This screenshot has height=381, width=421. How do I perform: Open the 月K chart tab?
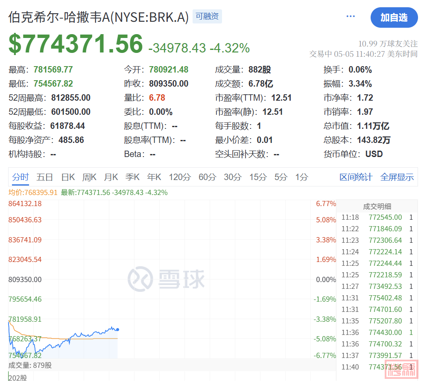111,177
